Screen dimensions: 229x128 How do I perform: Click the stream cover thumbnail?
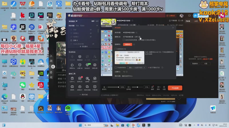tap(108, 23)
